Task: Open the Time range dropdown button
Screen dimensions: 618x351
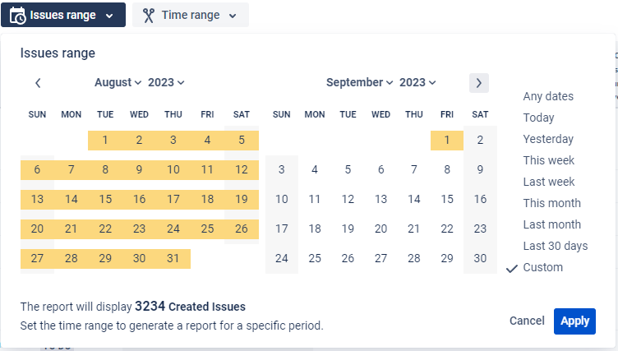Action: click(x=190, y=15)
